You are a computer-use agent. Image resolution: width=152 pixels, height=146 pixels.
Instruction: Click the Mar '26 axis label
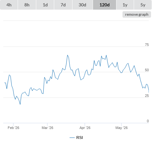(x=47, y=128)
